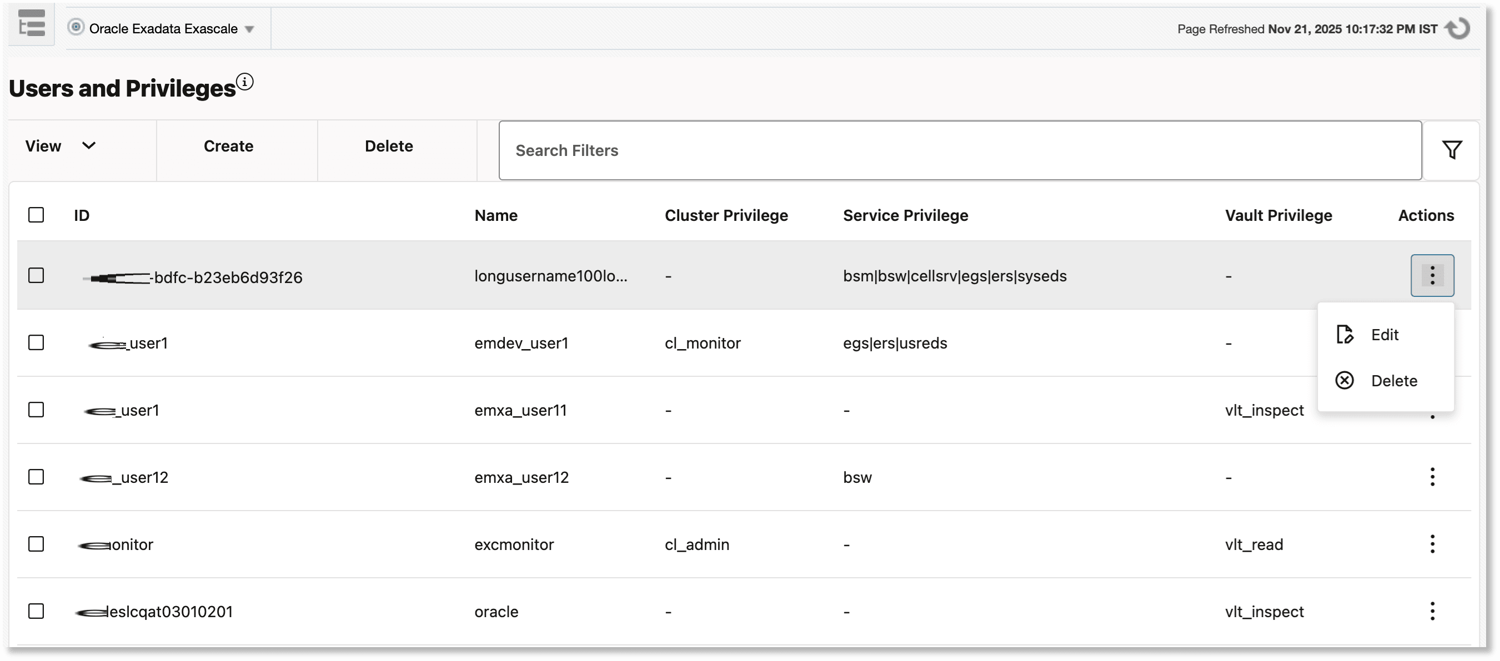Expand the Oracle Exadata Exascale selector dropdown
This screenshot has width=1500, height=661.
251,28
